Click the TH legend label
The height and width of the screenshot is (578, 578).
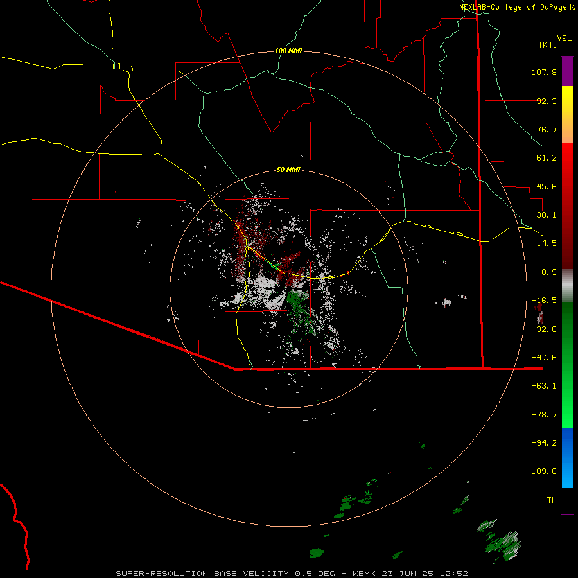pos(552,500)
